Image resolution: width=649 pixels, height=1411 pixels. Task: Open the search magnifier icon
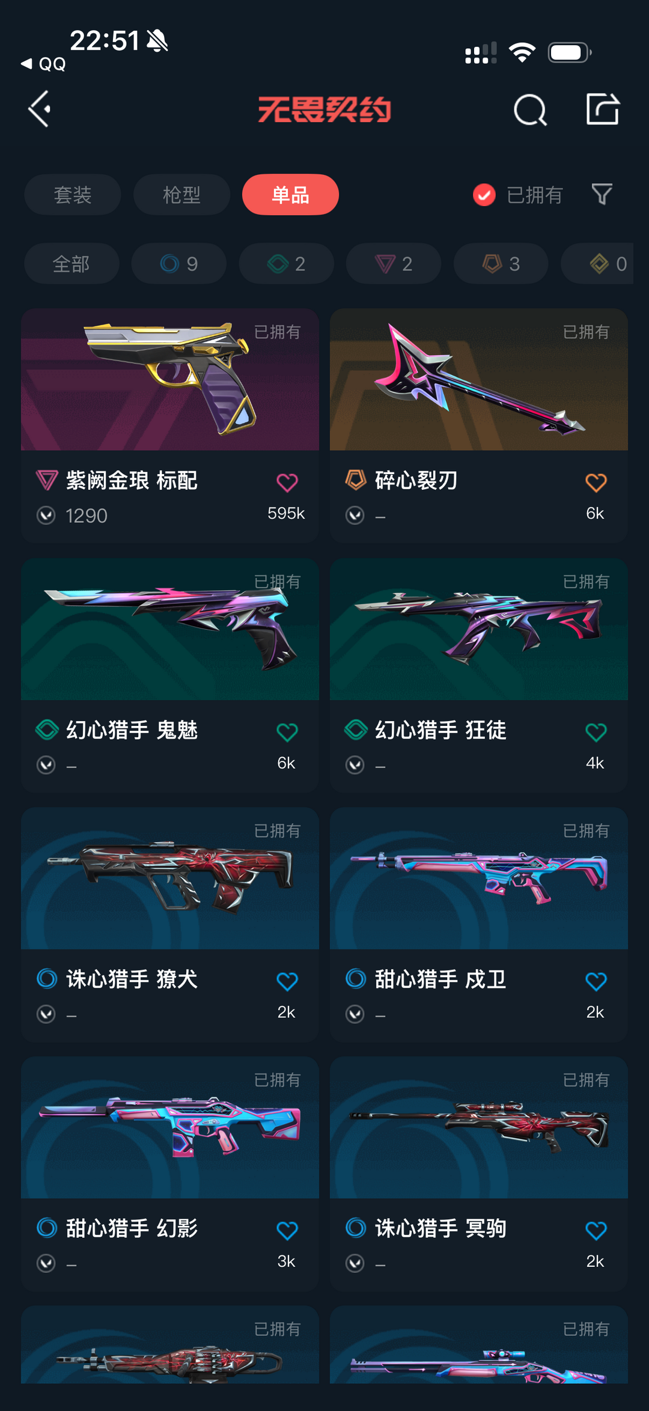point(530,110)
